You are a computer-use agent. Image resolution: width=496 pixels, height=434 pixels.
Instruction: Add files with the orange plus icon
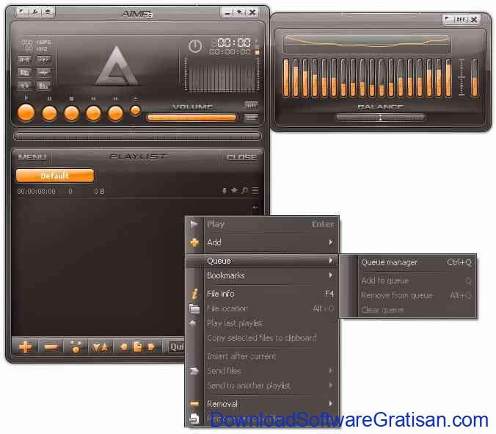[25, 347]
